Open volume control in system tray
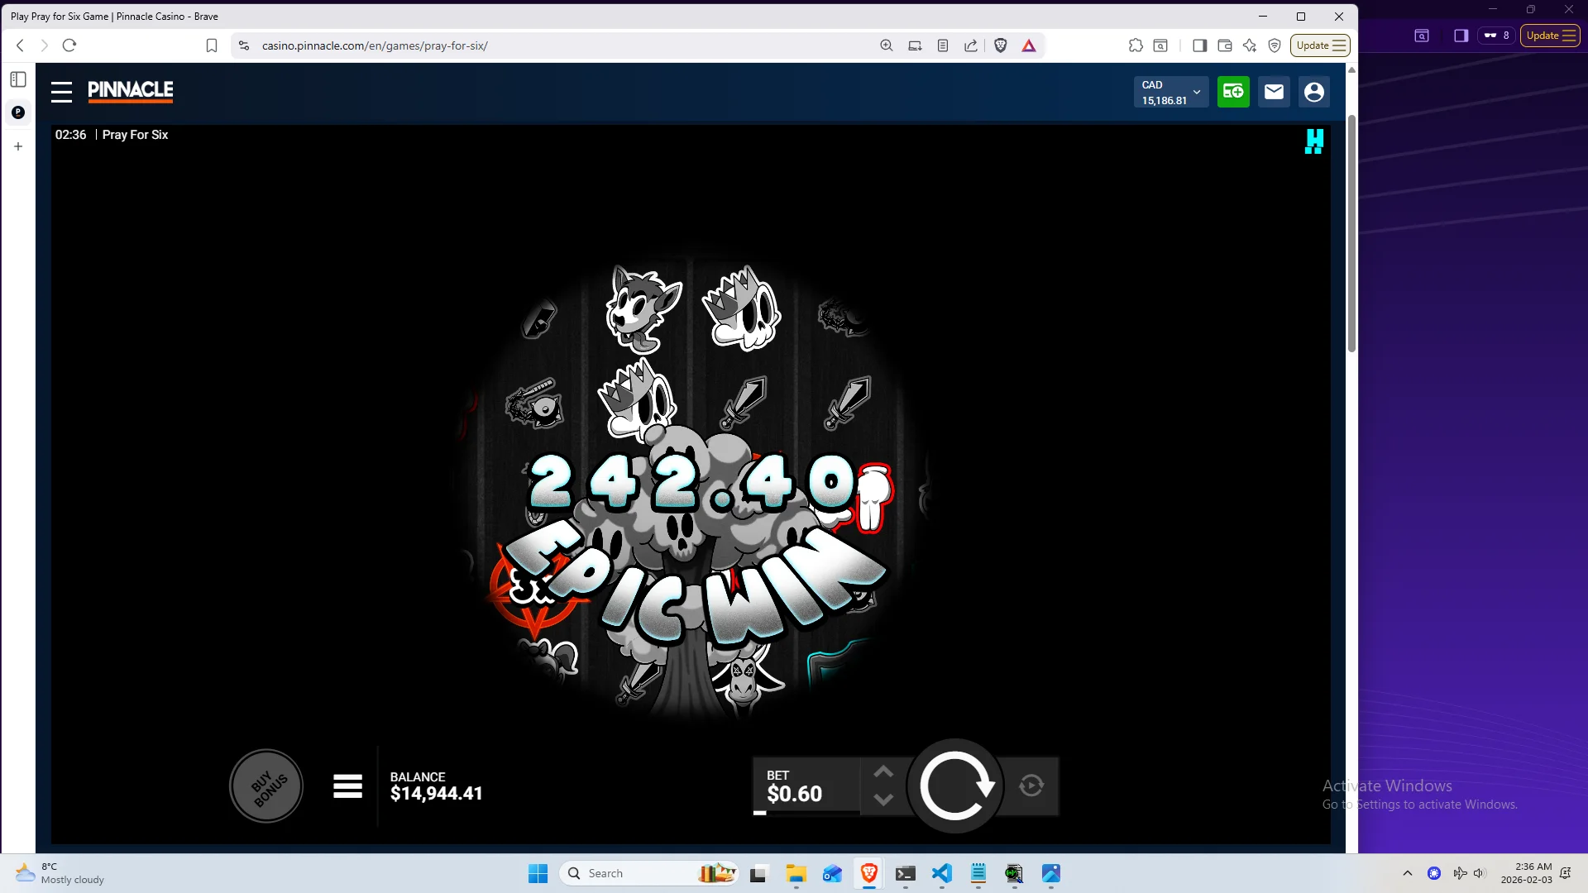The height and width of the screenshot is (893, 1588). pos(1480,873)
